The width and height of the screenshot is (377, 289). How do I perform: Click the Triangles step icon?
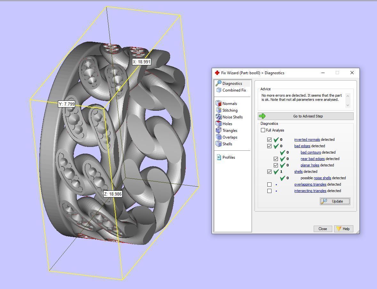[x=218, y=131]
